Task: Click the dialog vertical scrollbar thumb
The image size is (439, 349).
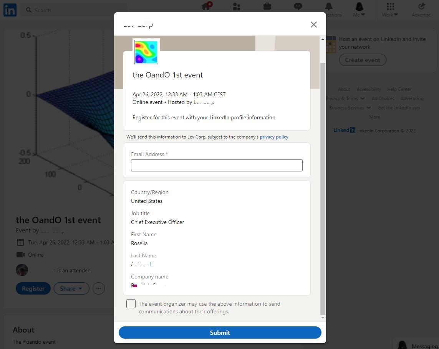Action: pos(323,189)
